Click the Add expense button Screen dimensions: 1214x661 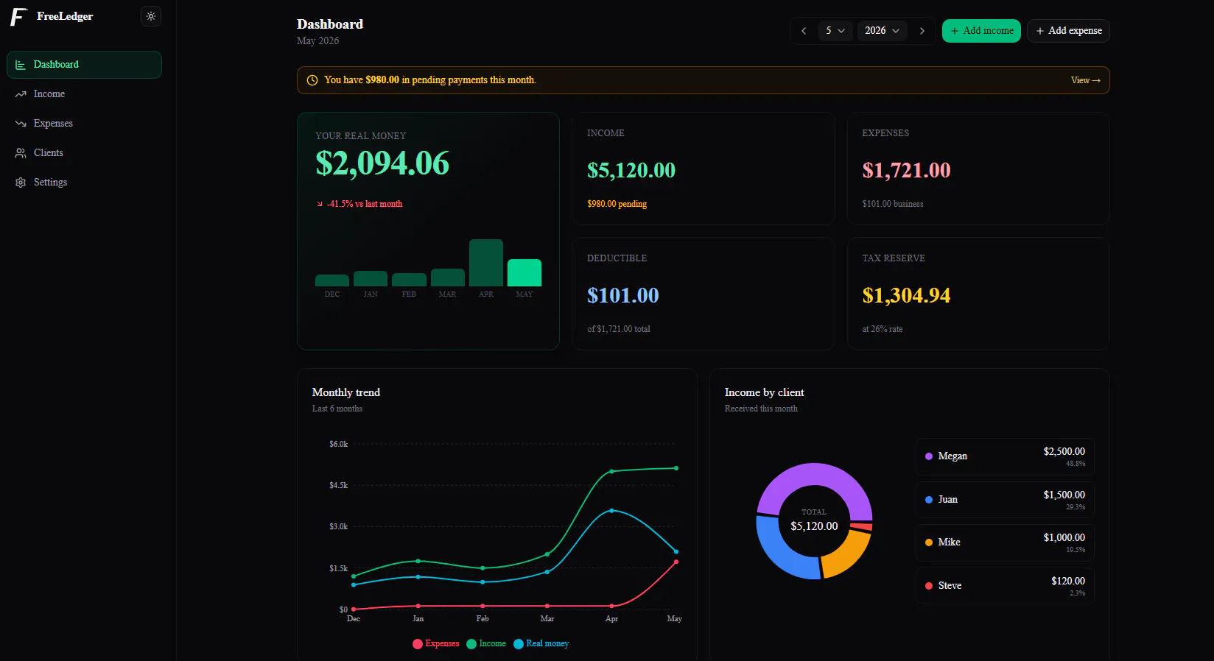point(1068,31)
